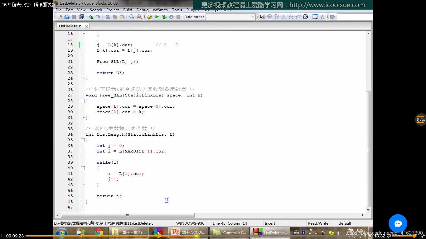Select the ListDelete.c editor tab
The width and height of the screenshot is (426, 239).
point(70,26)
